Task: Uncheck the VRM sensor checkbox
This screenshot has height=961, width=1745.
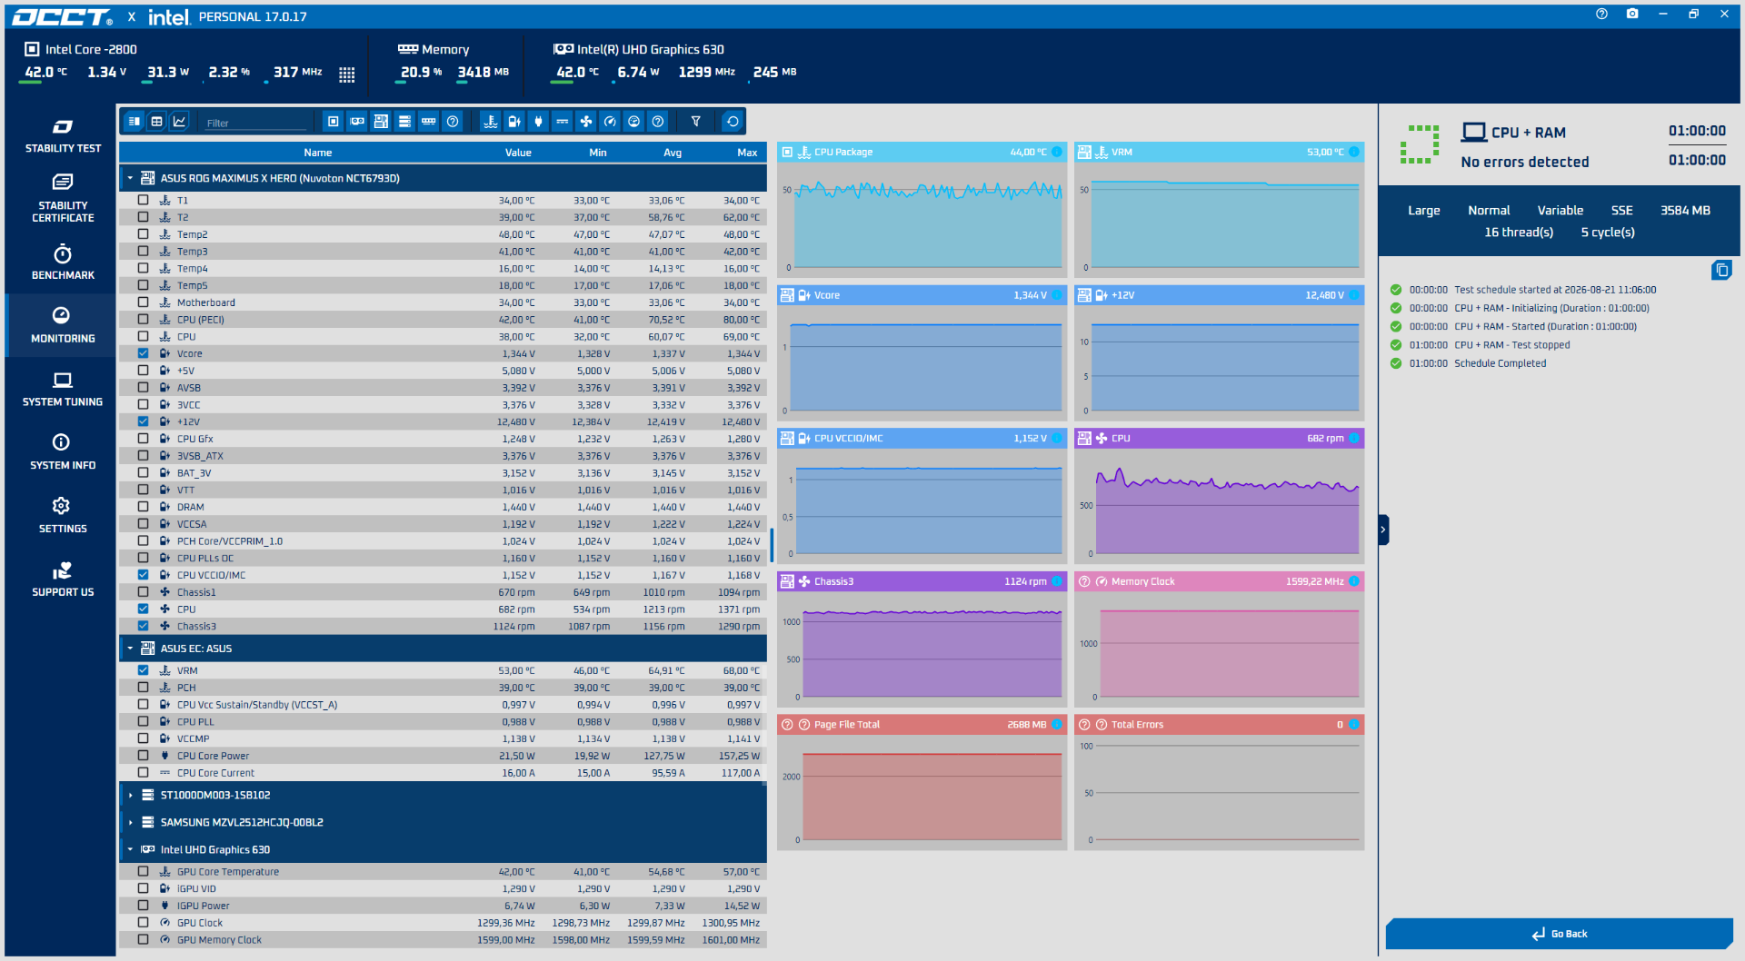Action: pyautogui.click(x=143, y=670)
